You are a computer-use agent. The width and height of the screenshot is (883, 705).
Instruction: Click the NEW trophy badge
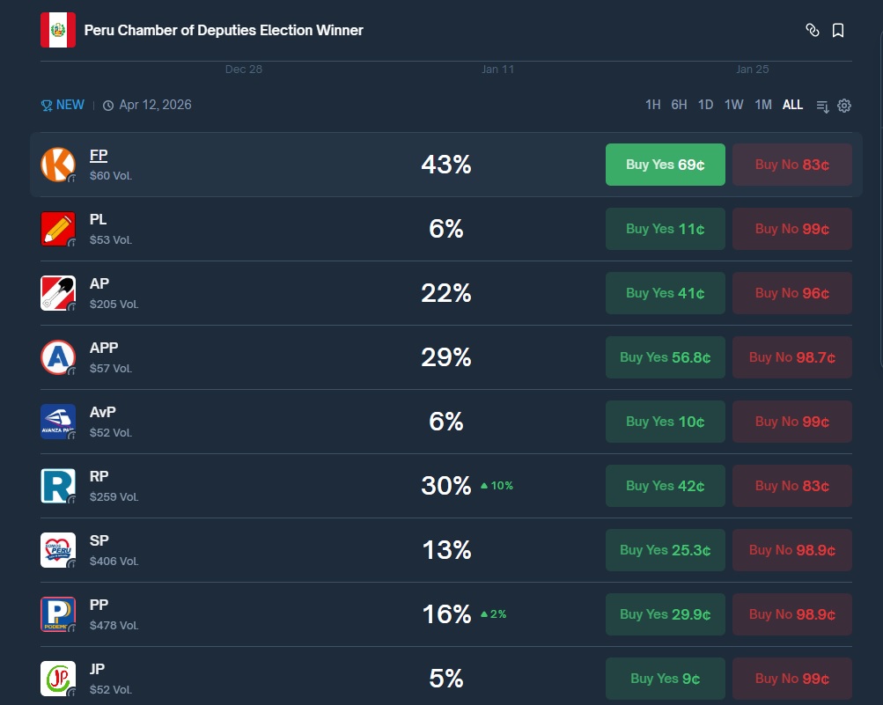pos(63,105)
